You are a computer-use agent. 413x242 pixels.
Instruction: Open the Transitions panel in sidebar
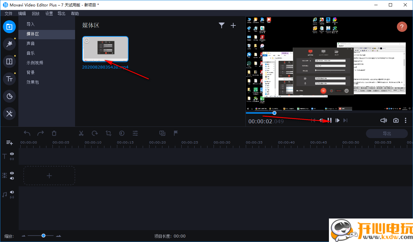tap(9, 61)
